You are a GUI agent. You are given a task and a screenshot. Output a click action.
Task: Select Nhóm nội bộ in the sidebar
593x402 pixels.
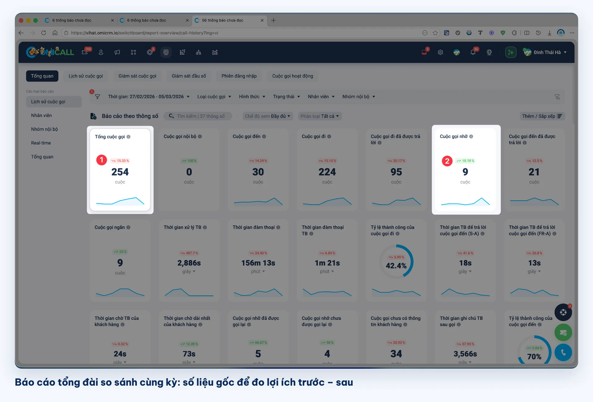[44, 129]
